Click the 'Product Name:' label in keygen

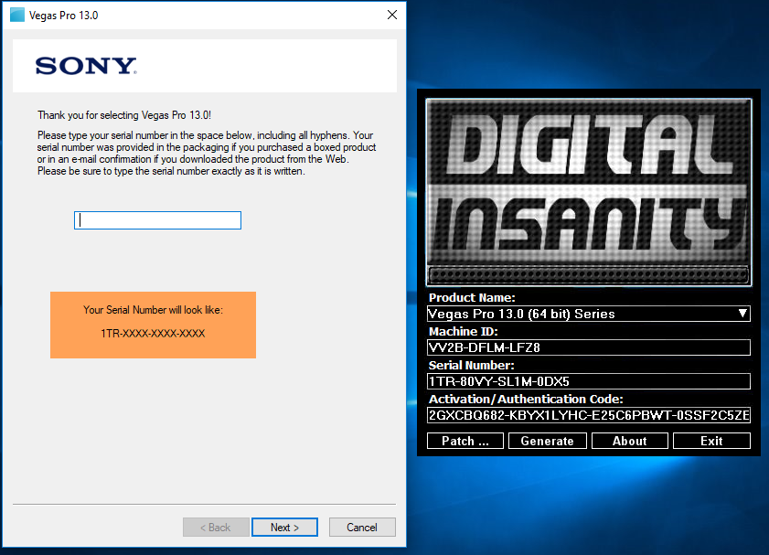click(472, 297)
